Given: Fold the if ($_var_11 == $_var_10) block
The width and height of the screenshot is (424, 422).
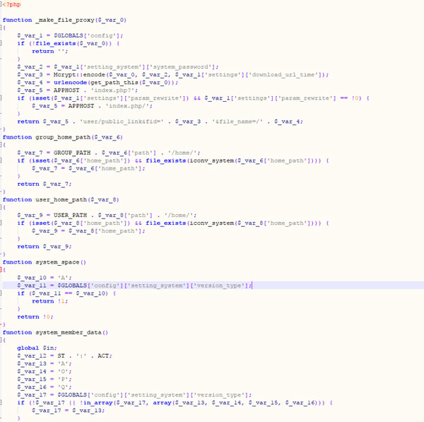Looking at the screenshot, I should tap(1, 293).
